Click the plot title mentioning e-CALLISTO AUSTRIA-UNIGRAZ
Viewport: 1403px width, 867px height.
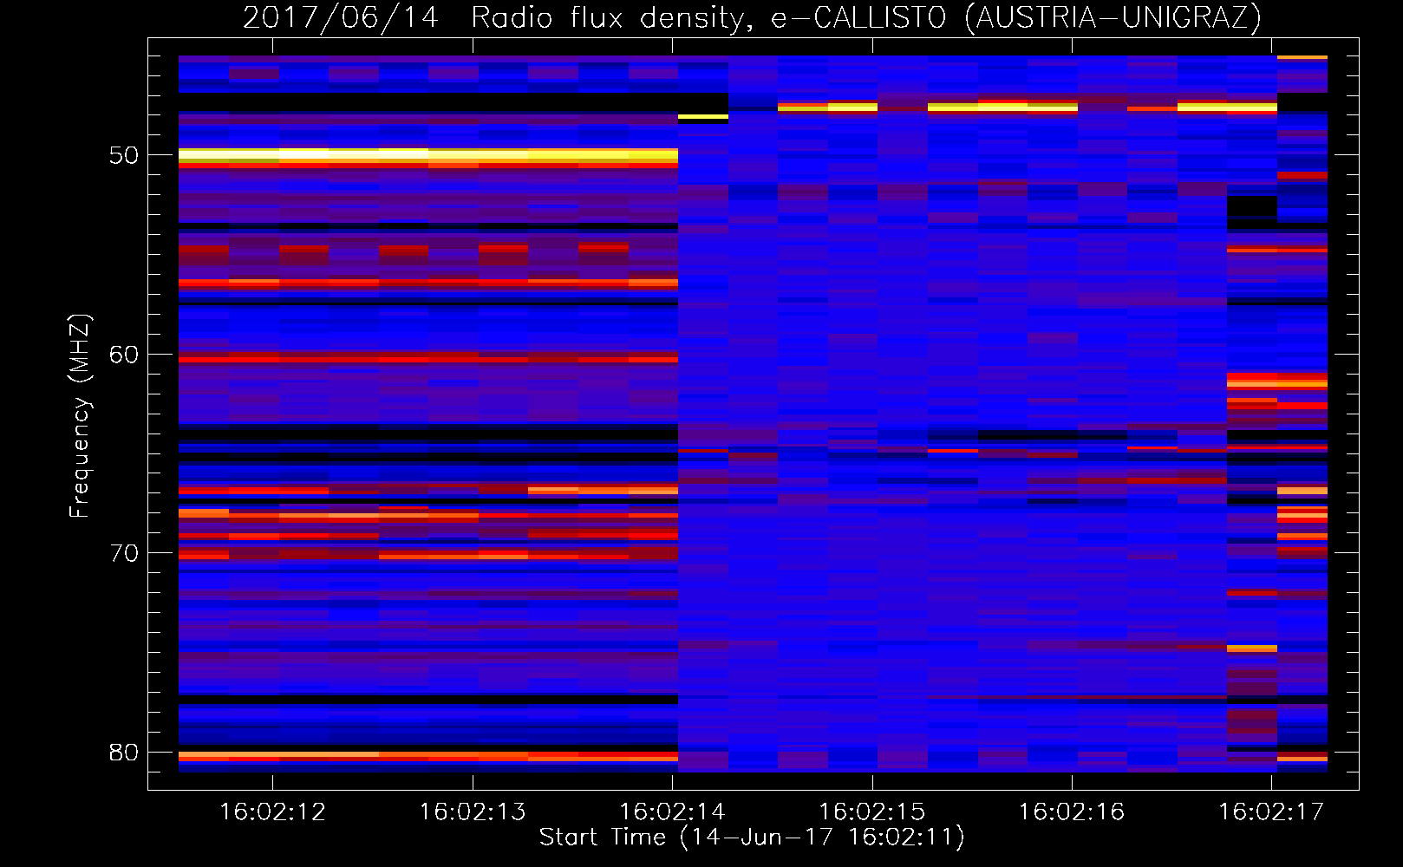point(752,17)
